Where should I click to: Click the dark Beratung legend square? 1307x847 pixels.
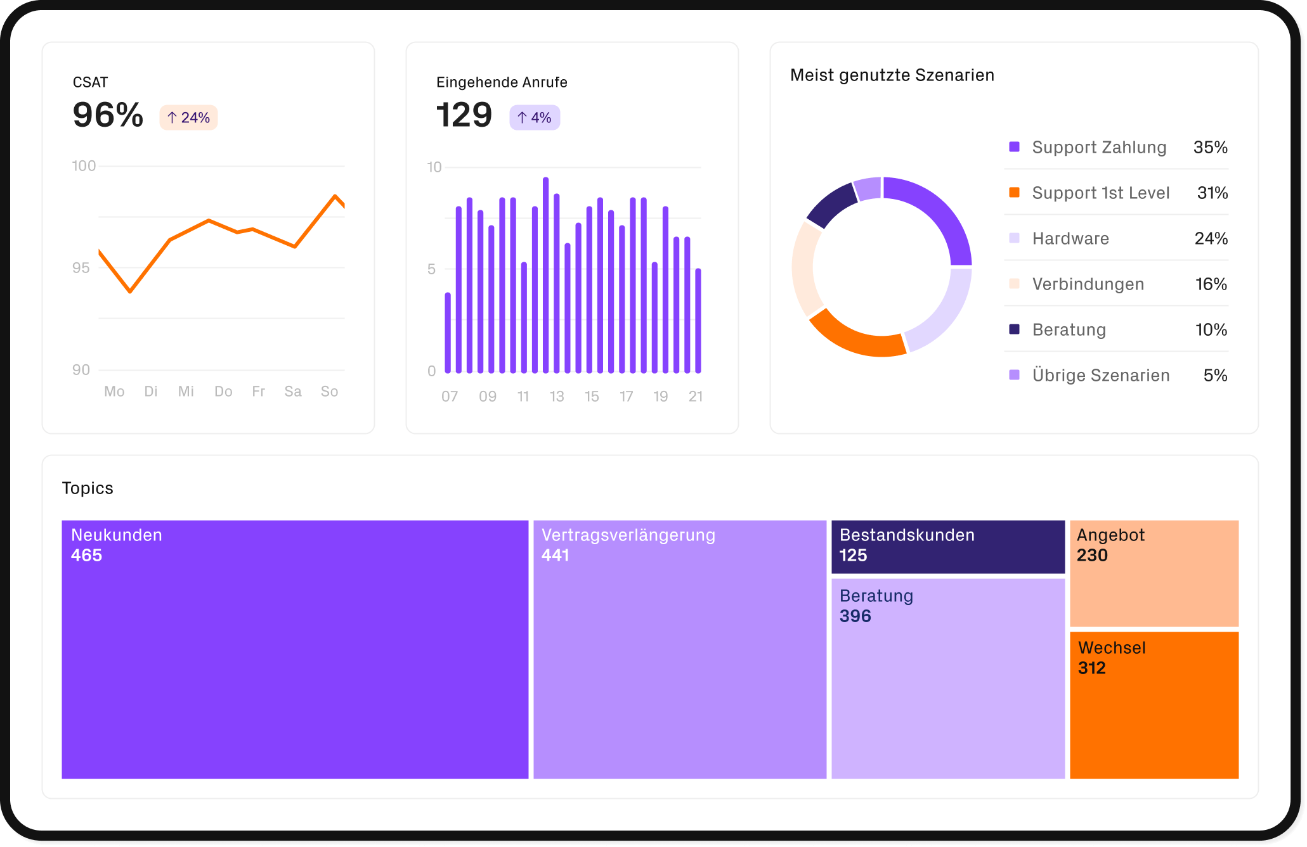click(x=1014, y=329)
